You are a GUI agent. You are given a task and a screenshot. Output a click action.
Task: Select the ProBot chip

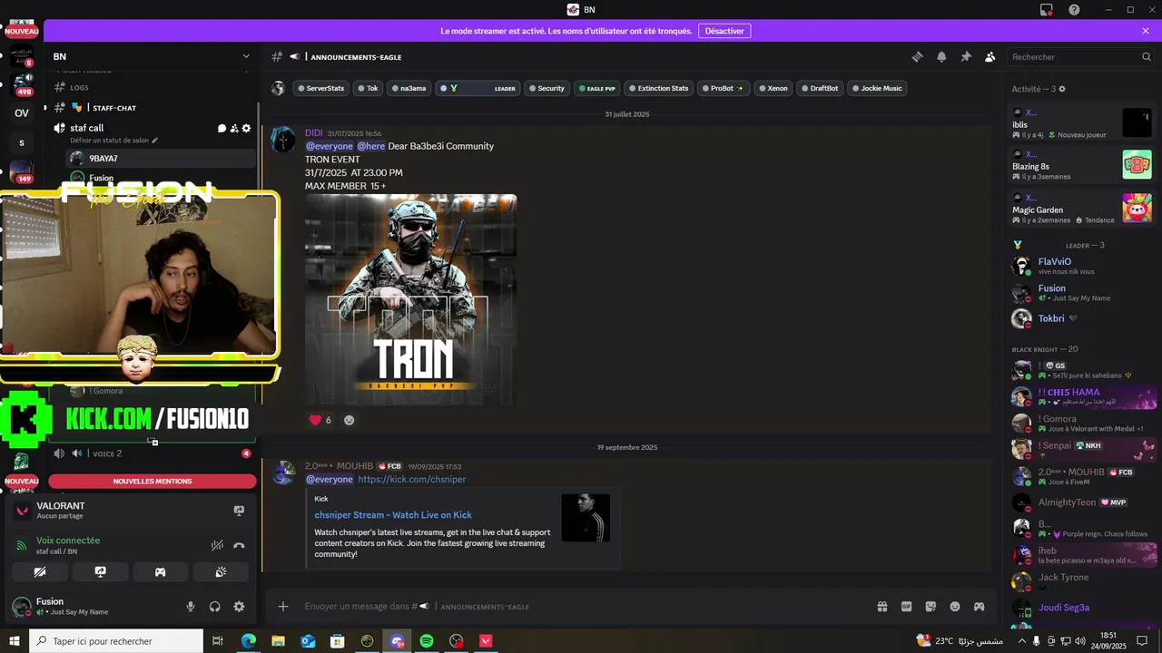tap(725, 89)
